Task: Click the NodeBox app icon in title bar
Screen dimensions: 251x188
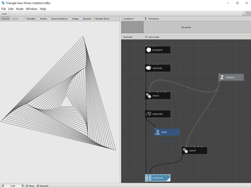Action: point(3,3)
